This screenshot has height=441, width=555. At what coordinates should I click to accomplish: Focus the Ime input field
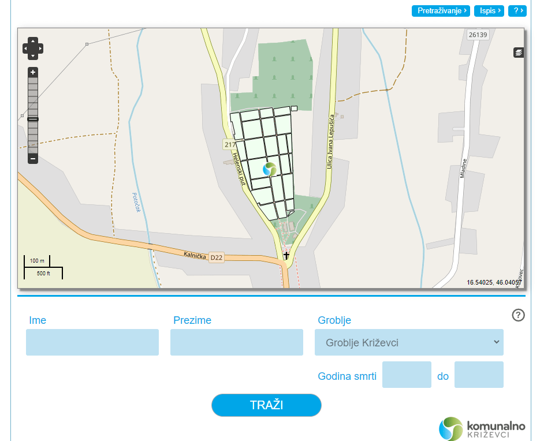pos(92,342)
